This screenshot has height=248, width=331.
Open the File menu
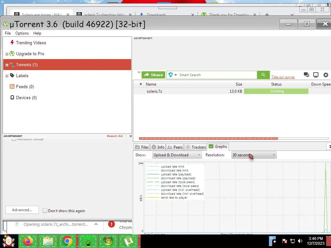click(8, 33)
